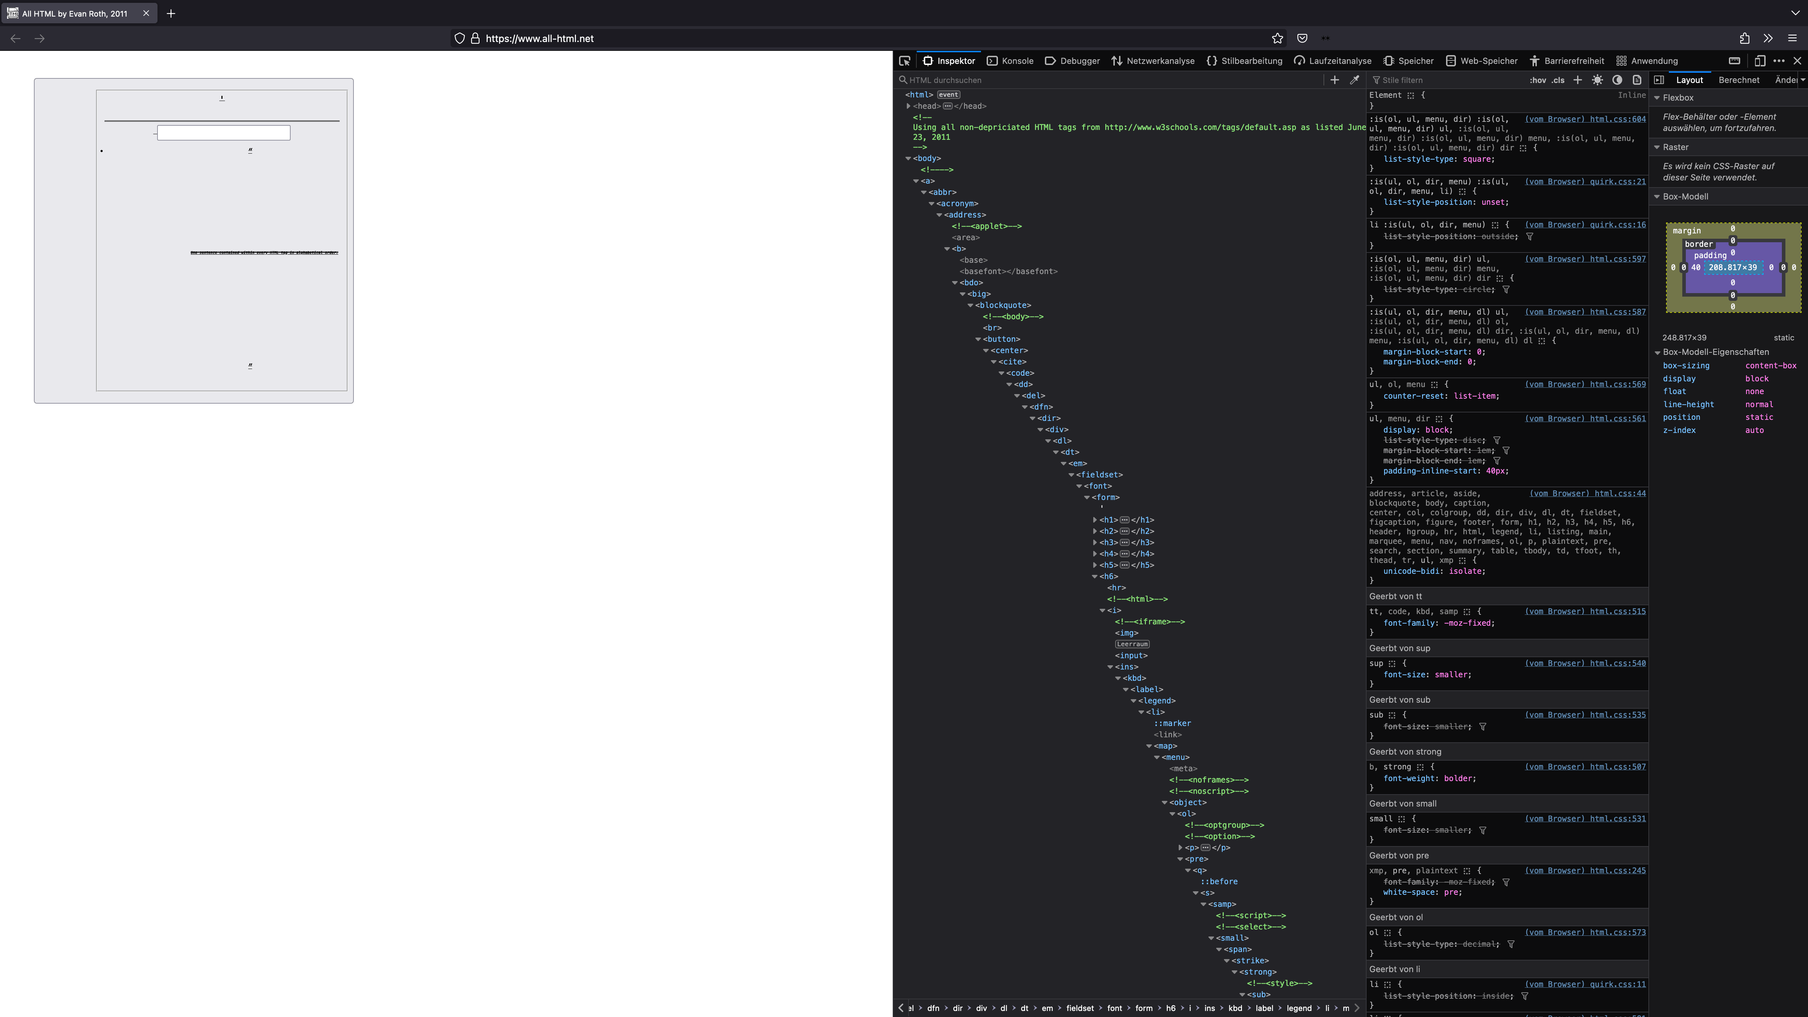
Task: Expand the h1 element node
Action: click(1095, 520)
